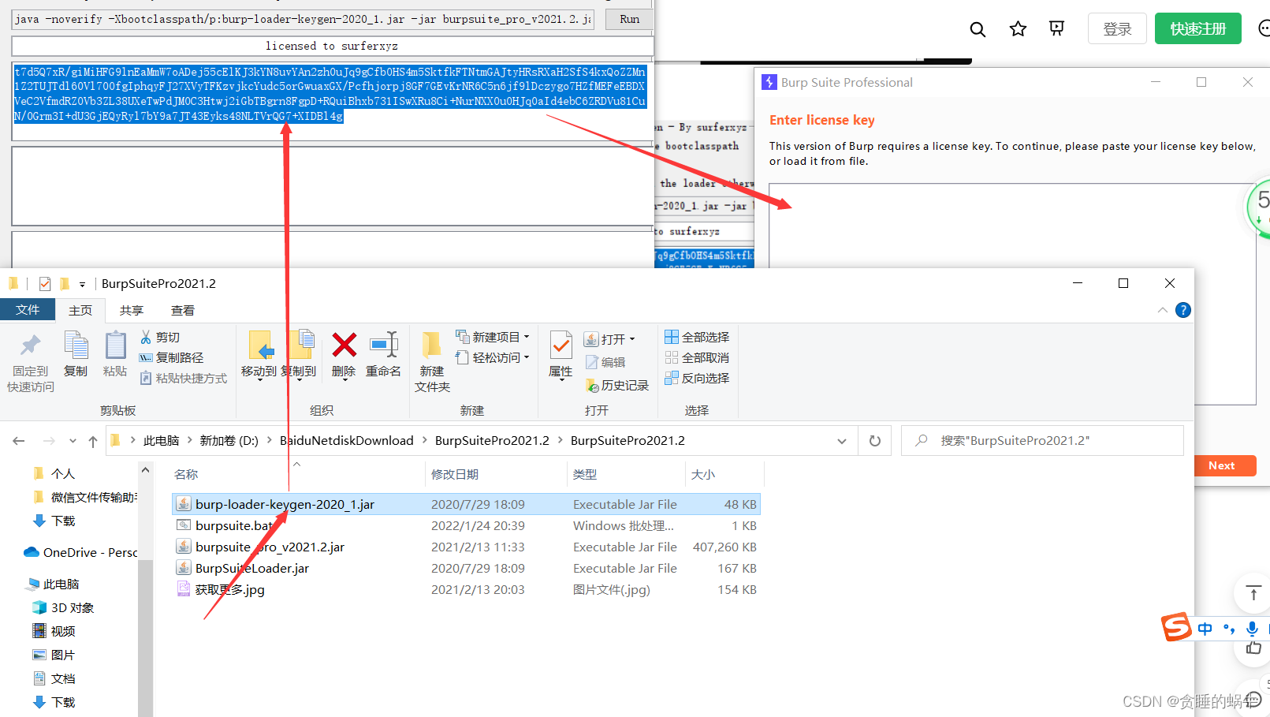Click the Login (登录) button
This screenshot has width=1270, height=717.
(1117, 29)
